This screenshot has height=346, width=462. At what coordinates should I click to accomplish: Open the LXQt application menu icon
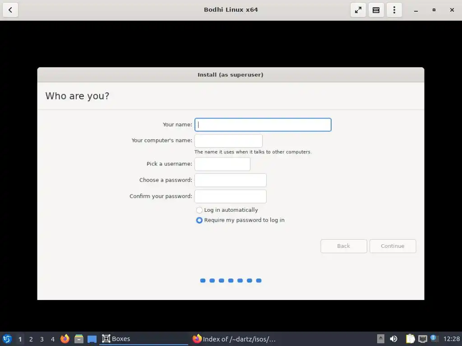(x=7, y=339)
